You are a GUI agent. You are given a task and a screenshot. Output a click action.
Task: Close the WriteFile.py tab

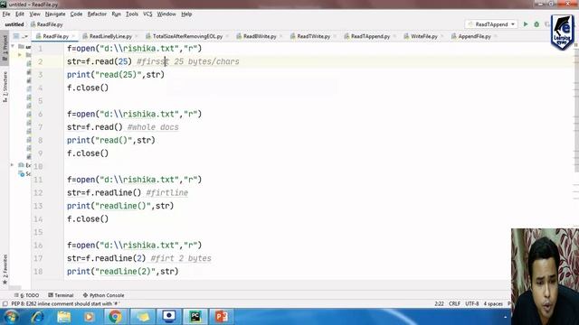pos(441,36)
